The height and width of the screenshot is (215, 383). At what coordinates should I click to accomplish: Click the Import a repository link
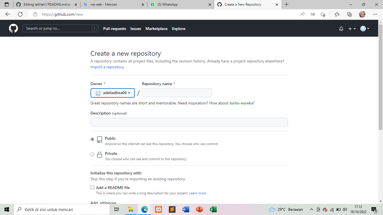(107, 67)
